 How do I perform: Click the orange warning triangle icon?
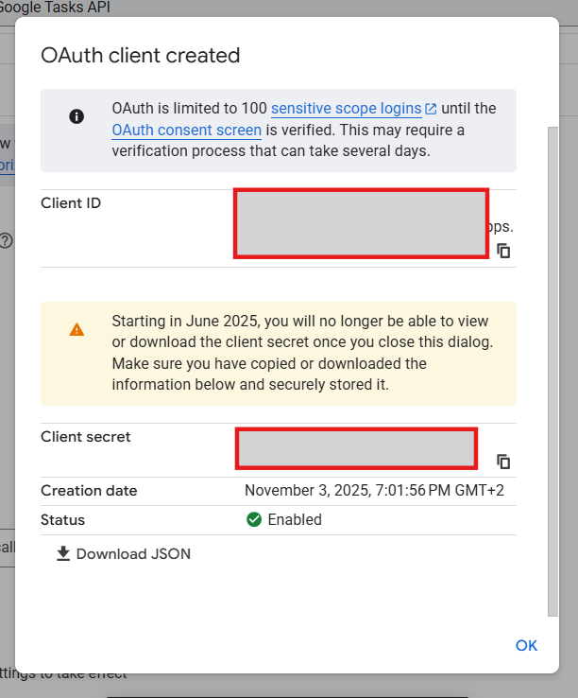(77, 329)
